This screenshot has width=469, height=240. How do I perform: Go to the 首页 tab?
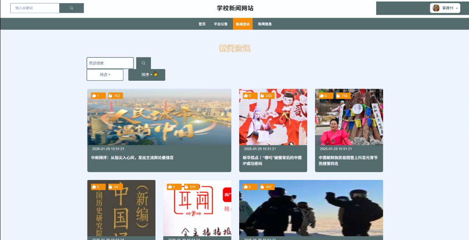[x=202, y=24]
